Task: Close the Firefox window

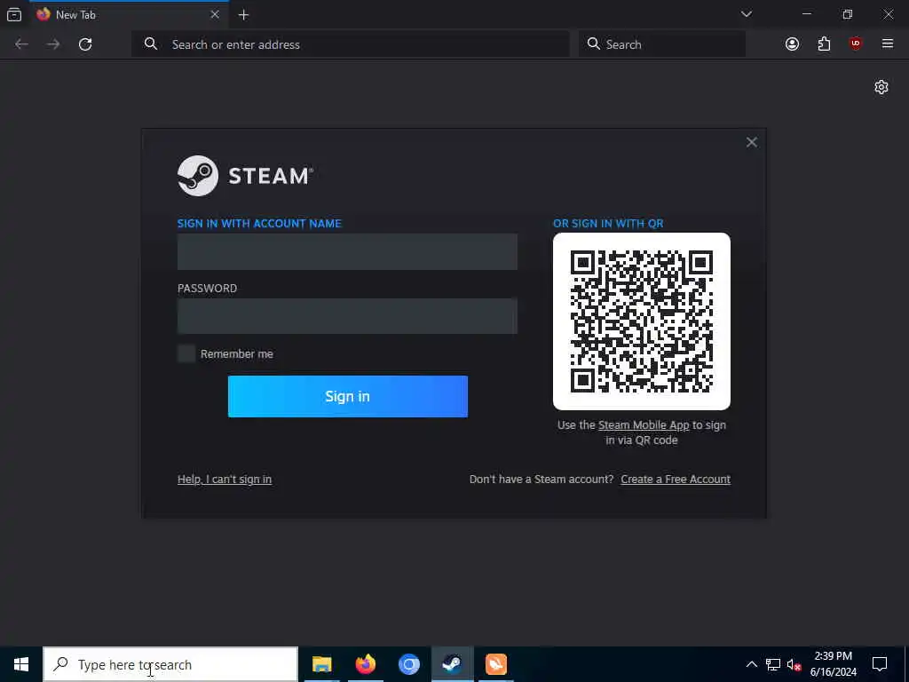Action: coord(888,14)
